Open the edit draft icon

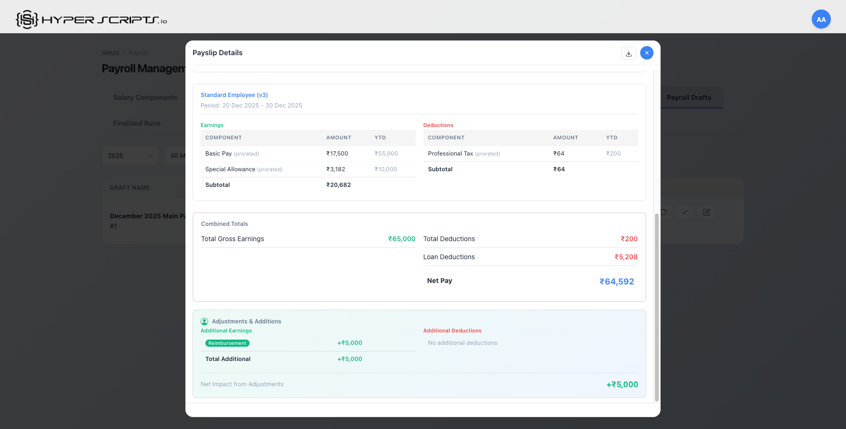click(x=706, y=212)
